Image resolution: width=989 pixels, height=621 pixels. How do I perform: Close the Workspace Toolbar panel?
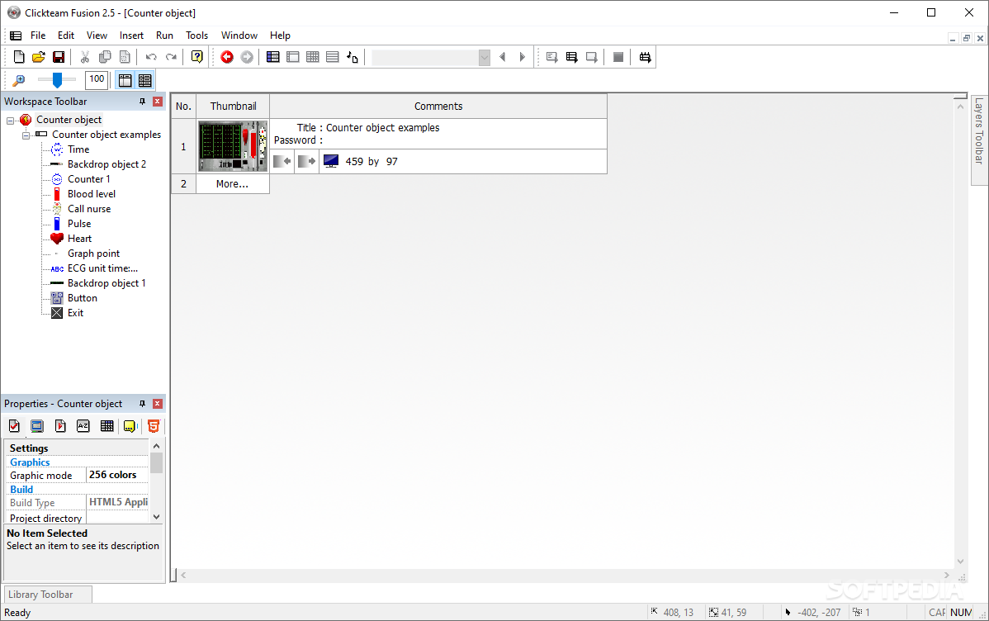(x=158, y=102)
